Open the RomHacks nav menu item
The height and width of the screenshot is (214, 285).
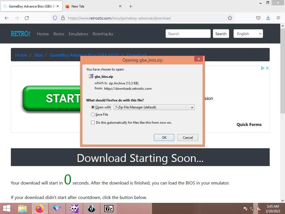coord(103,34)
